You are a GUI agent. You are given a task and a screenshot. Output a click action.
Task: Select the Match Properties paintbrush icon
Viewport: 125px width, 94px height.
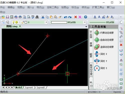tap(60, 17)
